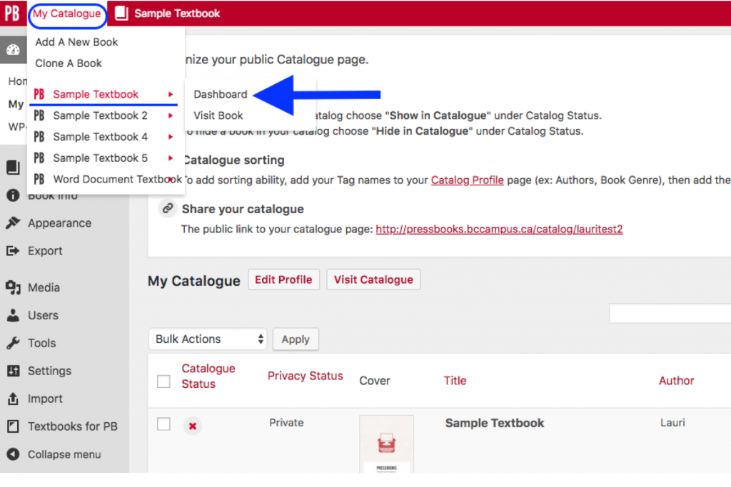The image size is (731, 487).
Task: Open Sample Textbook in the admin bar
Action: 177,14
